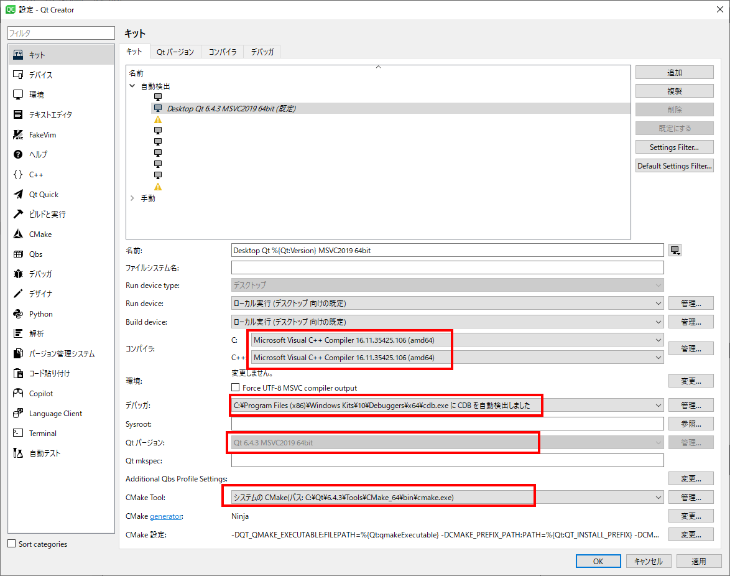The image size is (730, 576).
Task: Open the Terminal settings category
Action: [x=61, y=433]
